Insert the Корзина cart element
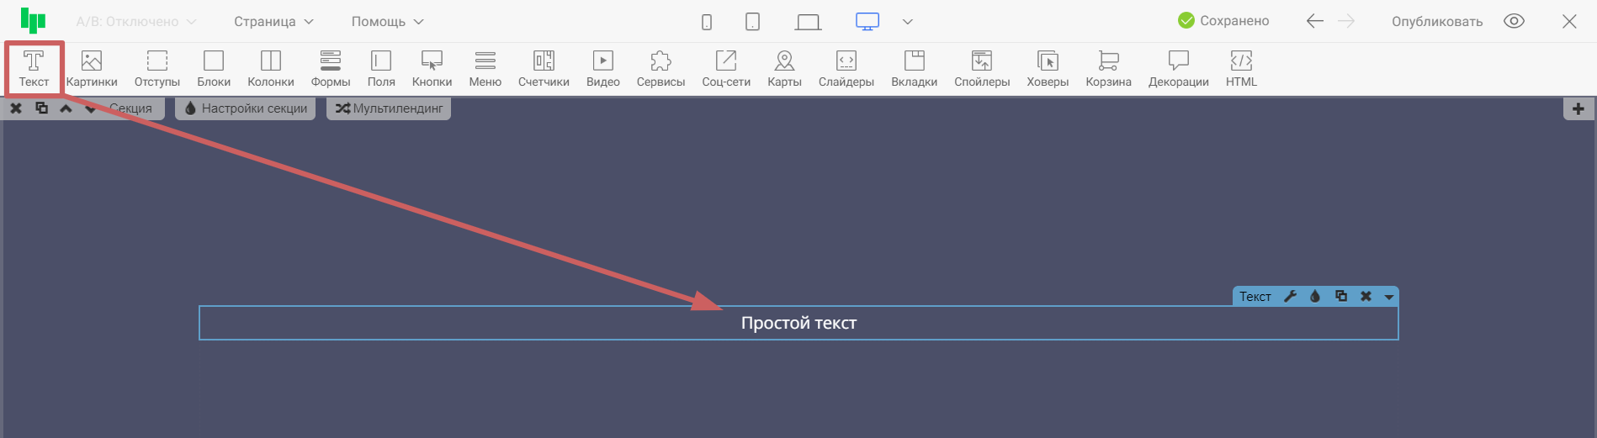 click(1108, 68)
